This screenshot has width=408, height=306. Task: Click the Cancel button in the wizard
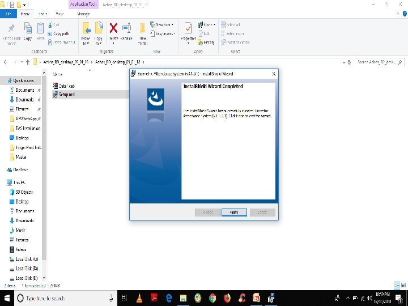pyautogui.click(x=262, y=212)
